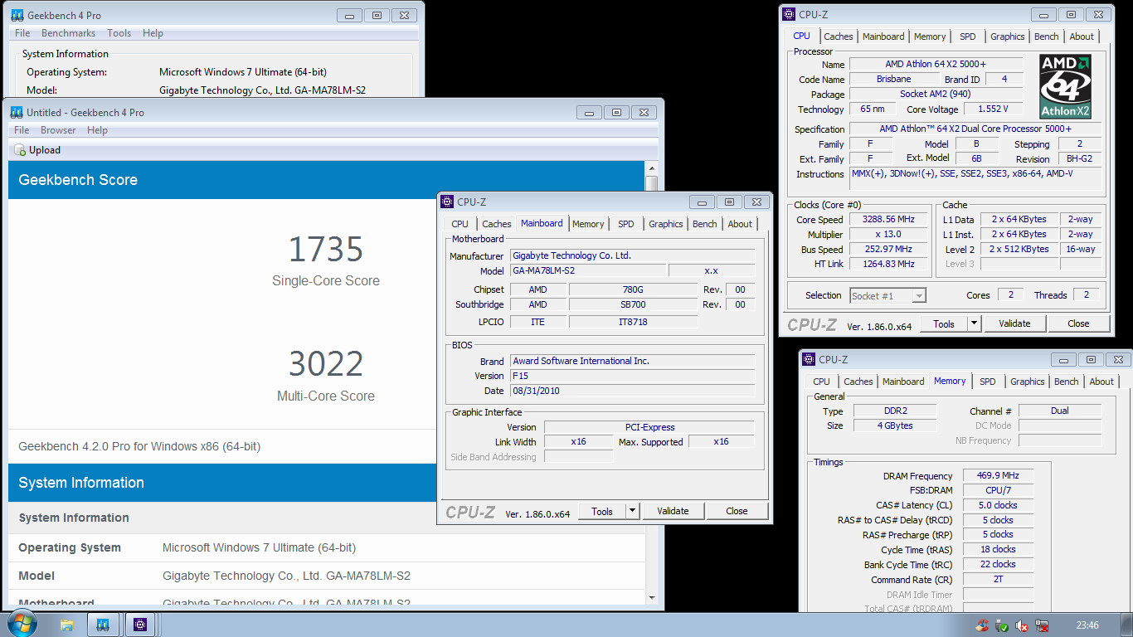Click the background Geekbench 4 Pro title icon

[17, 15]
